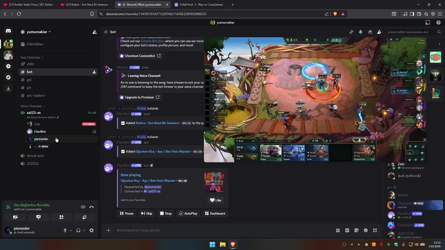Toggle the member list visibility

379,32
